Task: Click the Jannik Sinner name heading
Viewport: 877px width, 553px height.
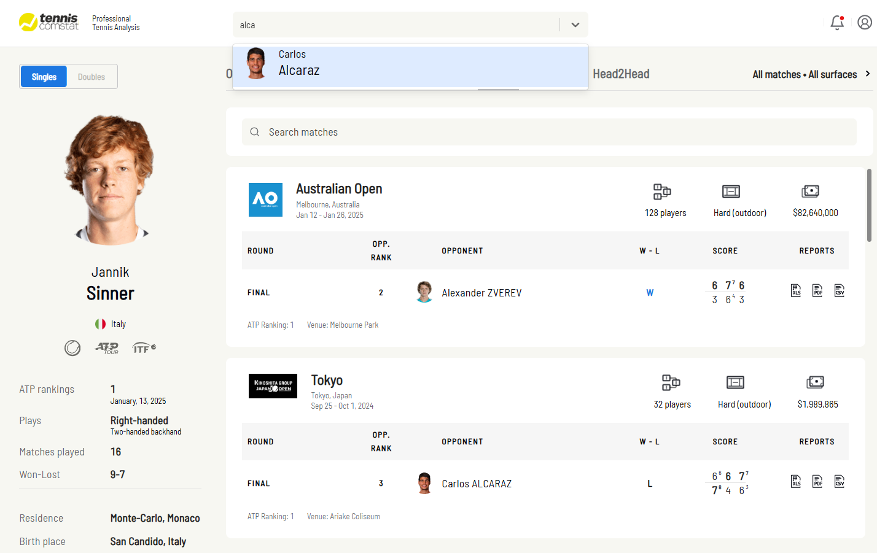Action: [x=111, y=284]
